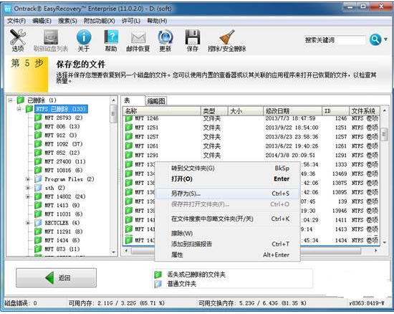Open the 帮助 help book icon
394x314 pixels.
coord(111,40)
